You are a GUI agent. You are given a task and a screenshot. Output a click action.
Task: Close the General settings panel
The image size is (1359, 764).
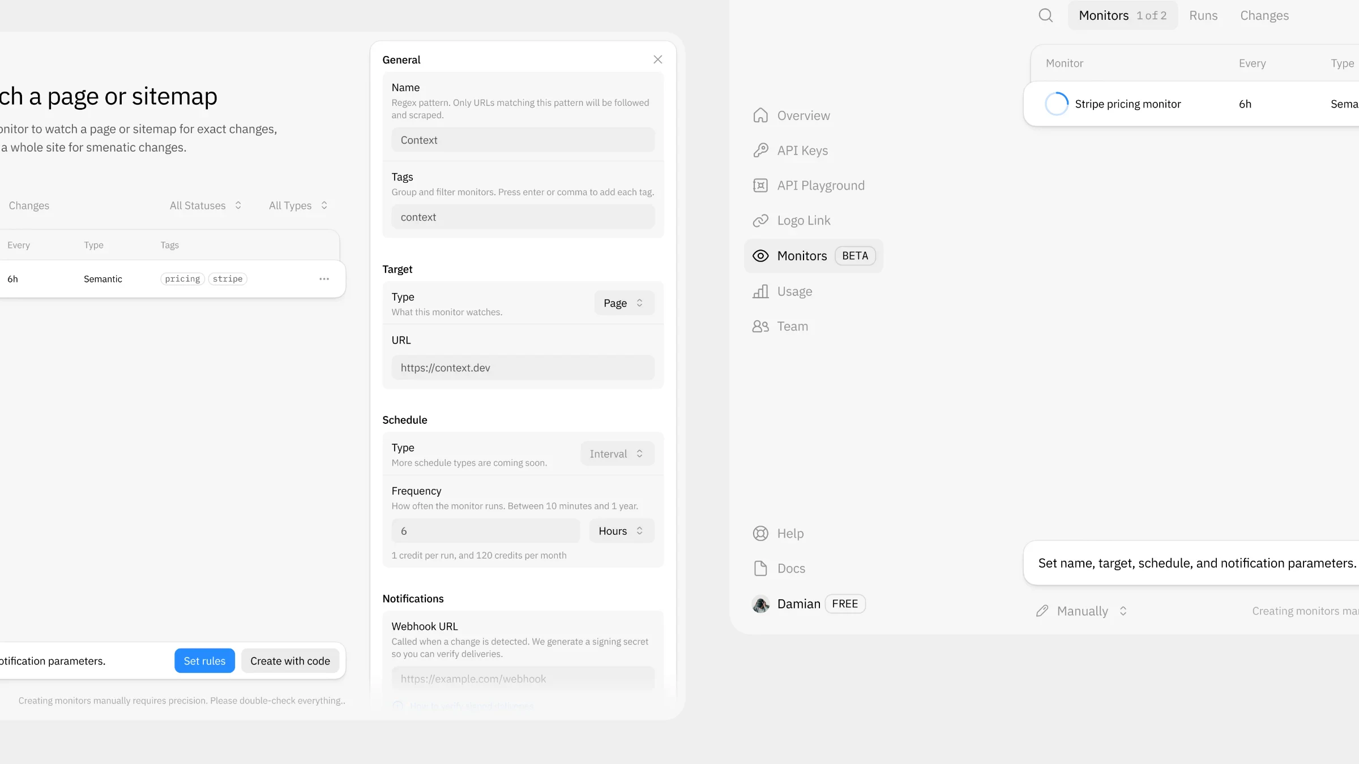coord(657,59)
